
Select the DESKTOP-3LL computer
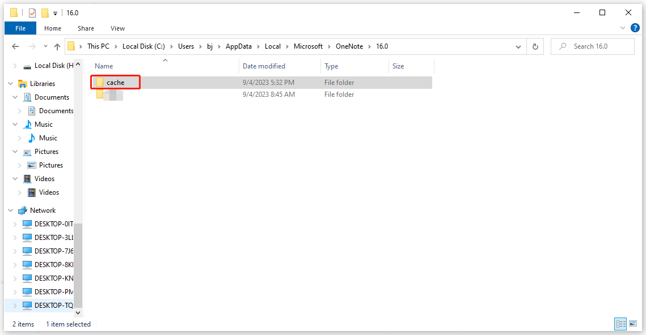point(53,238)
